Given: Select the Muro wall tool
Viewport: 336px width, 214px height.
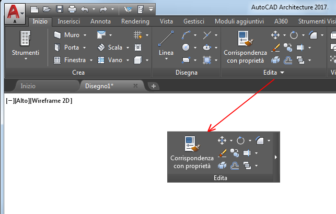Looking at the screenshot, I should click(67, 35).
